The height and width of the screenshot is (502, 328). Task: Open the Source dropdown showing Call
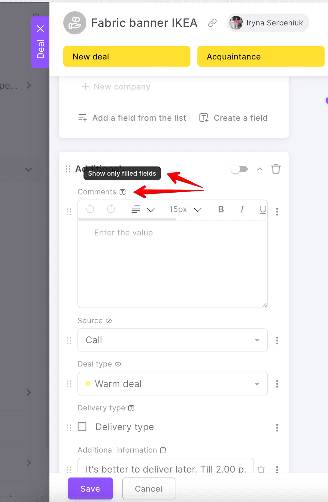(172, 340)
